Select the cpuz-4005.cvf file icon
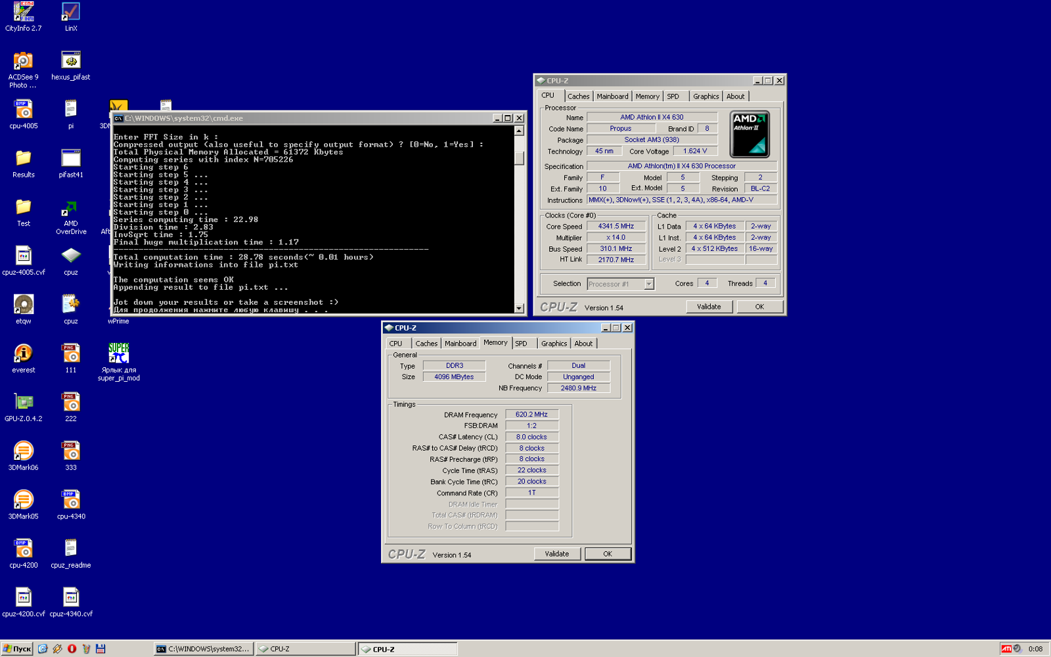 point(24,261)
